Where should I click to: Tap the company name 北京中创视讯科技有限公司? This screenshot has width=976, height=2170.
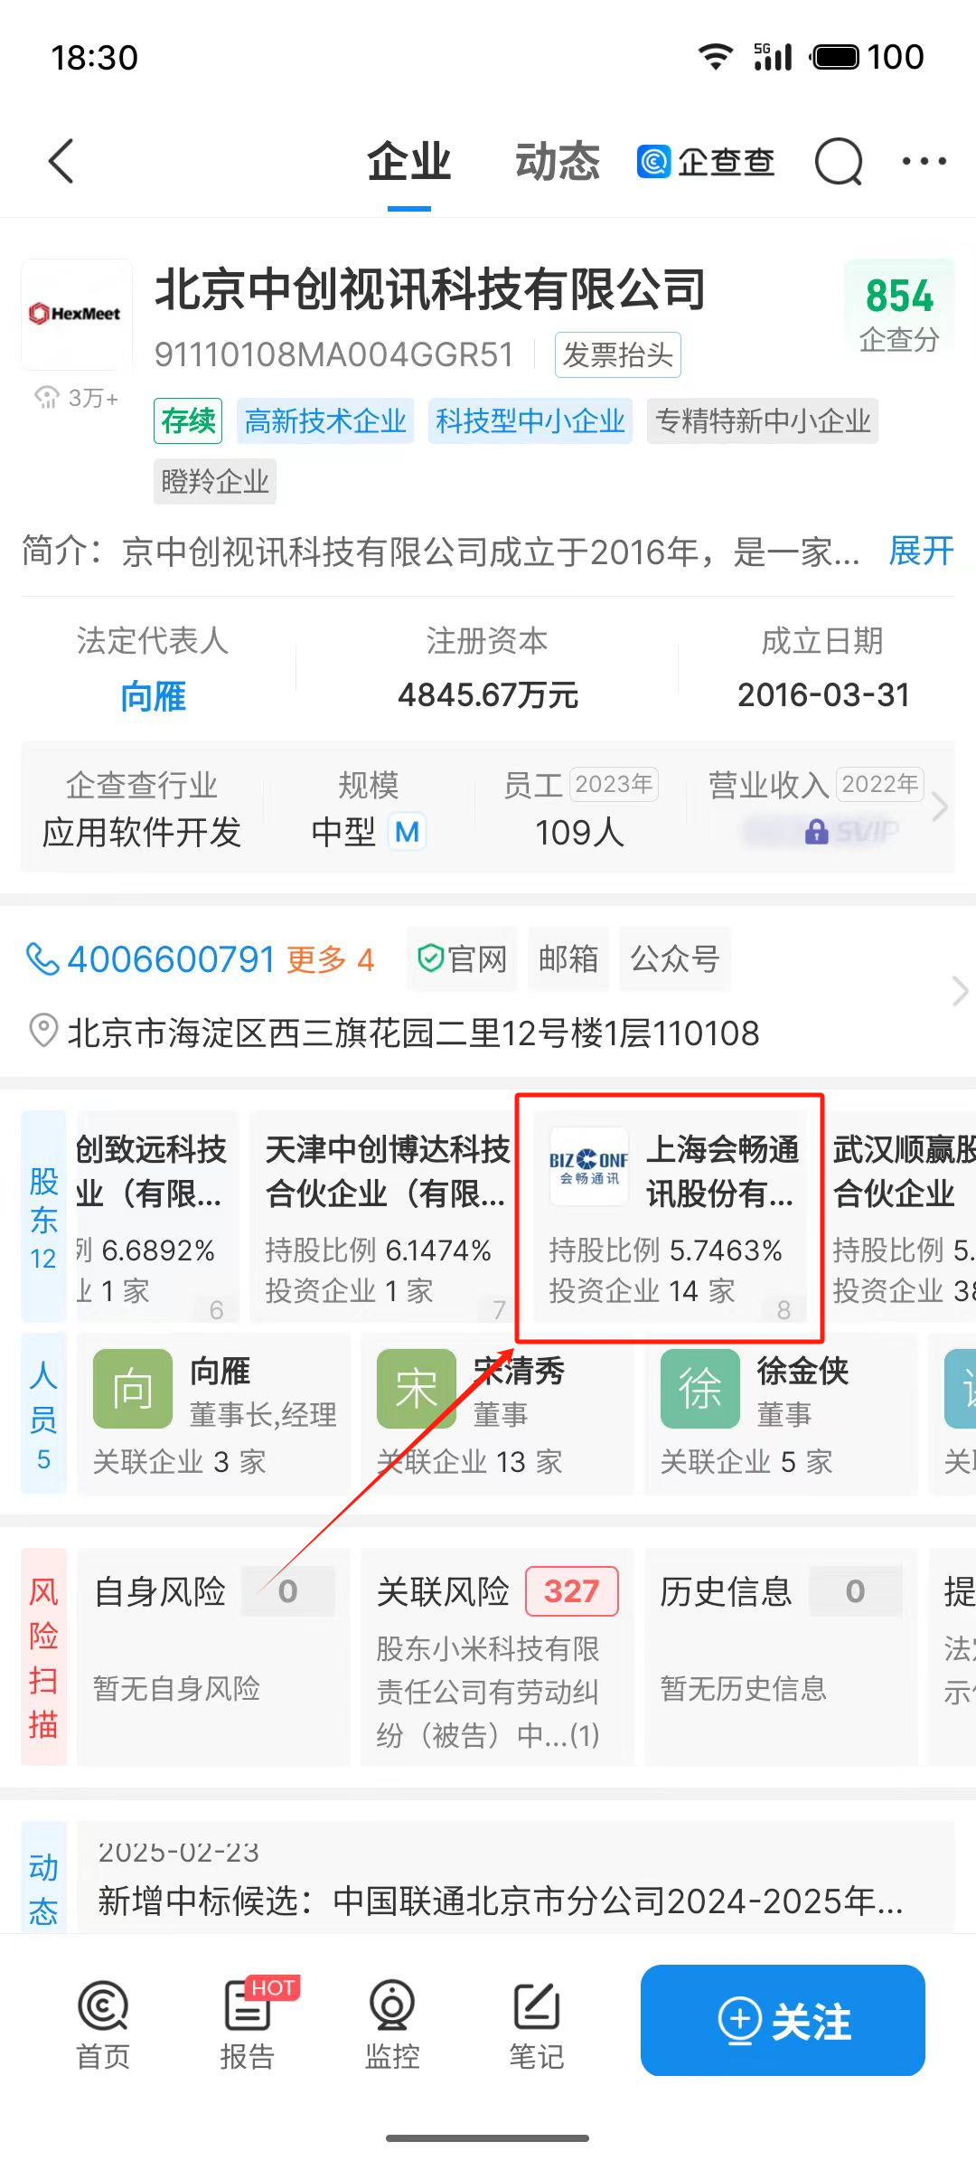[430, 290]
